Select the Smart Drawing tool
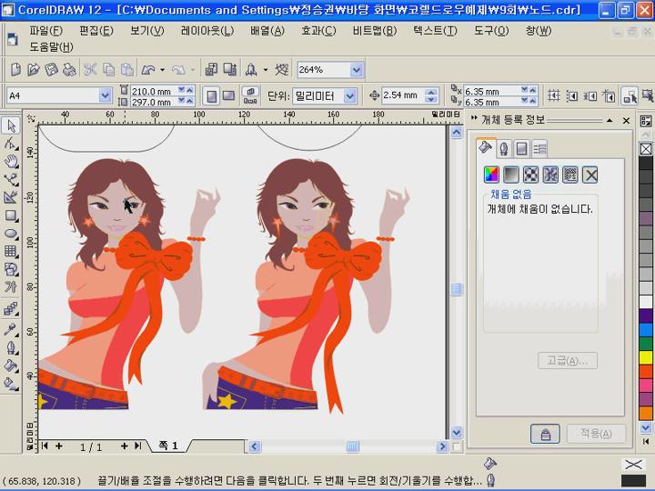This screenshot has height=491, width=655. coord(11,197)
